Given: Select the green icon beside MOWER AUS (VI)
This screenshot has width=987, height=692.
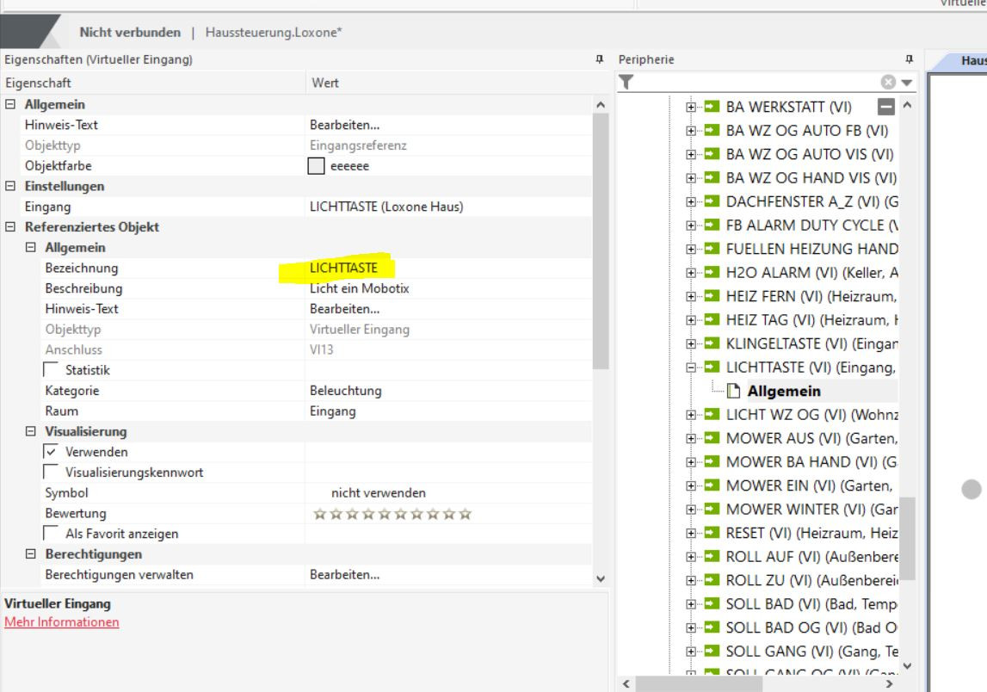Looking at the screenshot, I should [x=712, y=438].
